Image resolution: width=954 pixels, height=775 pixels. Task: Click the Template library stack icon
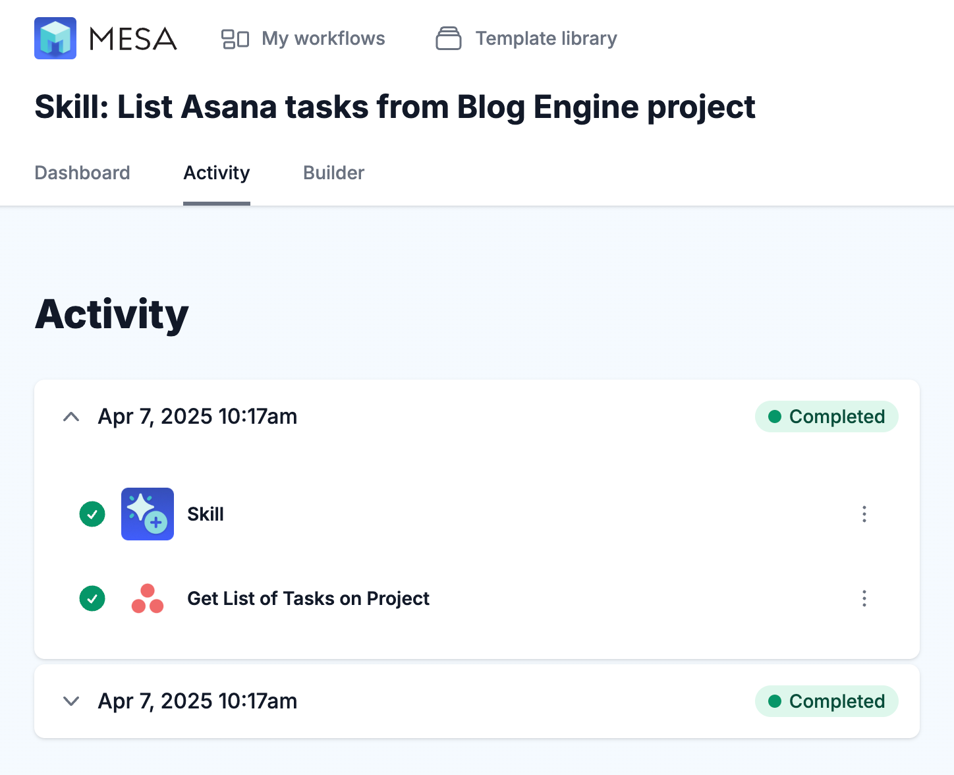point(449,38)
